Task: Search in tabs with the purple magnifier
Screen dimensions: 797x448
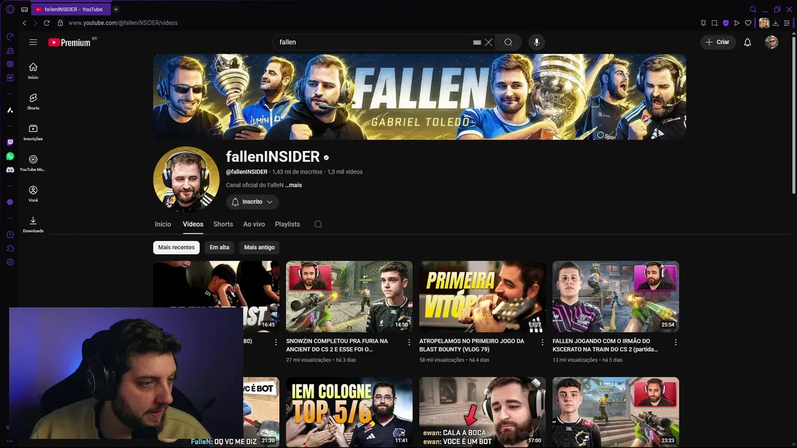Action: click(x=753, y=9)
